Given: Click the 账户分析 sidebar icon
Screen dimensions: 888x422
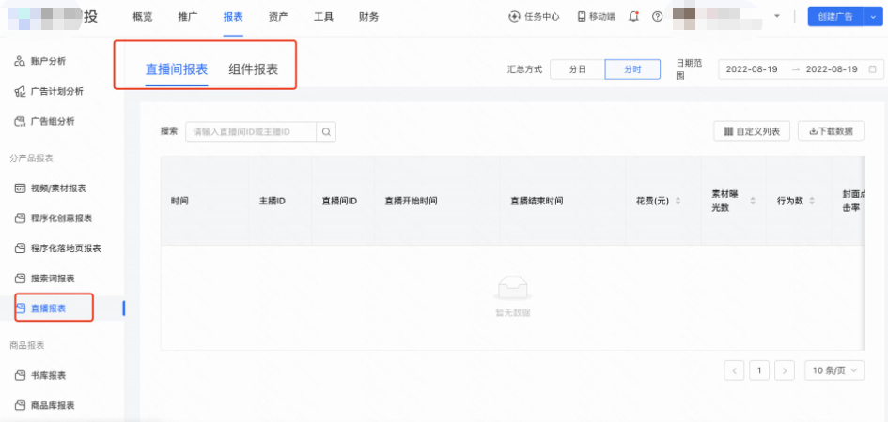Looking at the screenshot, I should [20, 61].
